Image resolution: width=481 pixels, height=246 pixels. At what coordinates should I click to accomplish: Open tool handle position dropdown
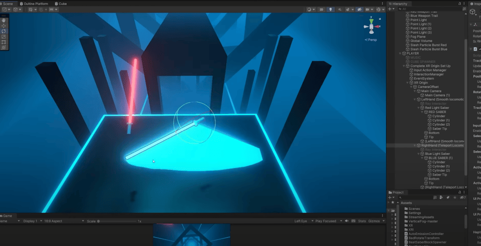coord(6,9)
